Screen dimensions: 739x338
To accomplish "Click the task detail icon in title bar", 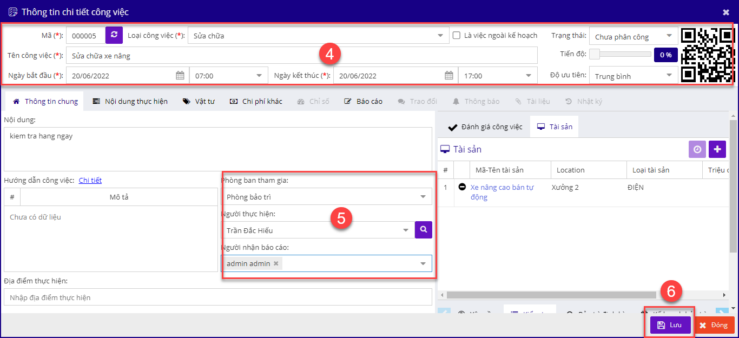I will (12, 11).
